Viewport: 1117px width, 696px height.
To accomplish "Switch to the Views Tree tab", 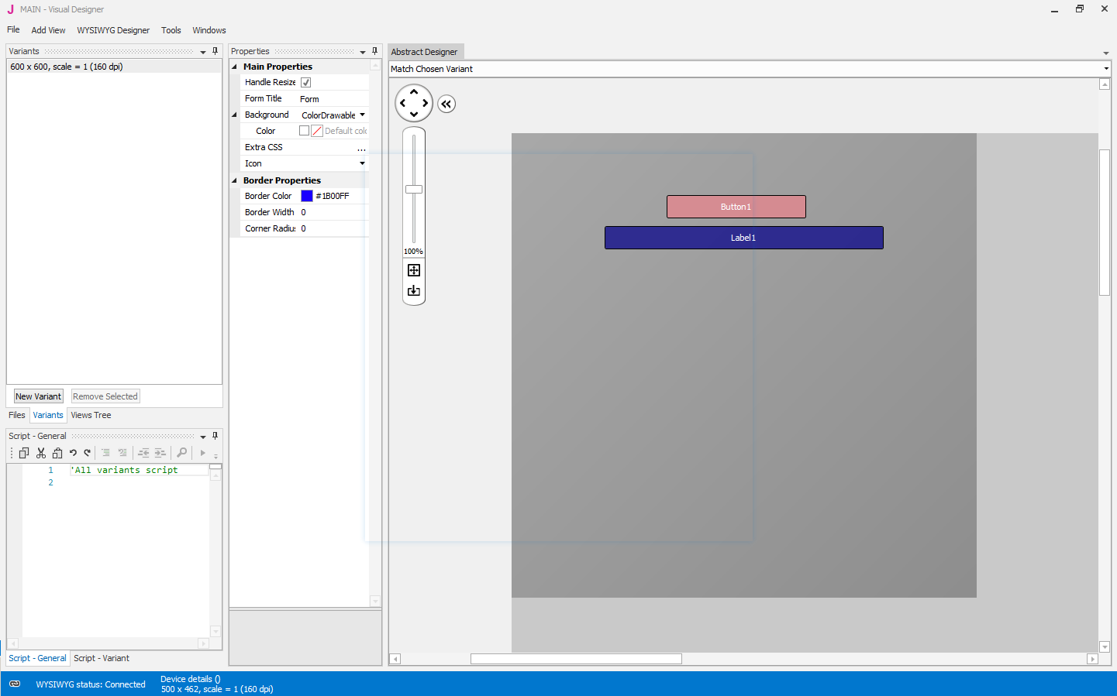I will click(91, 415).
